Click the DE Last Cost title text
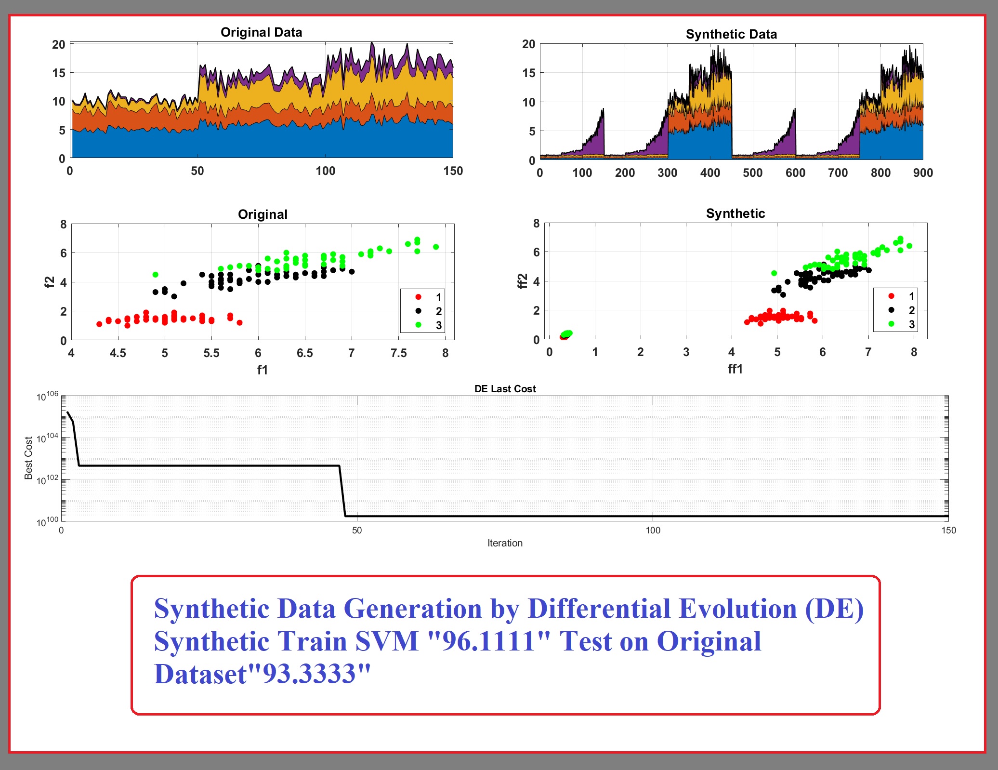The image size is (998, 770). point(504,388)
